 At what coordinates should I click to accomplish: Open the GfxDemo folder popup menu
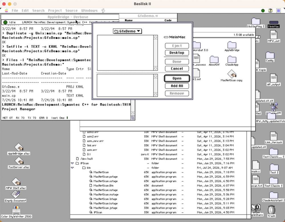coord(127,31)
